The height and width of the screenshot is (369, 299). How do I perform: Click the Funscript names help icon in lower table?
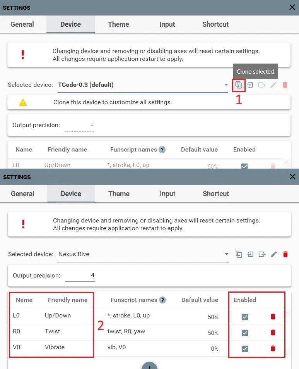162,300
